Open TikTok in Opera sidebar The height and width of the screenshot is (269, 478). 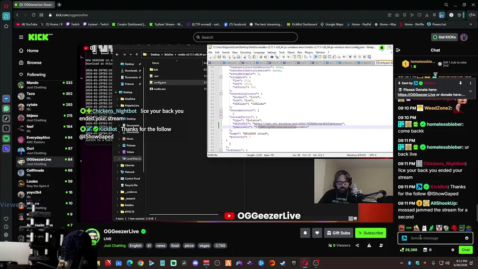pyautogui.click(x=6, y=119)
